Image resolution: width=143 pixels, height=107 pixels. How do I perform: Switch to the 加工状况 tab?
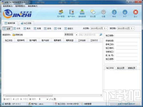click(110, 68)
